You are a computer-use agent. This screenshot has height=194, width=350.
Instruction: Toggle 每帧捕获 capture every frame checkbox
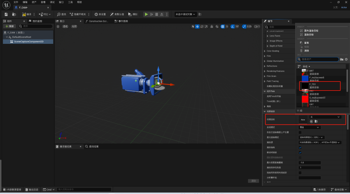(x=300, y=147)
